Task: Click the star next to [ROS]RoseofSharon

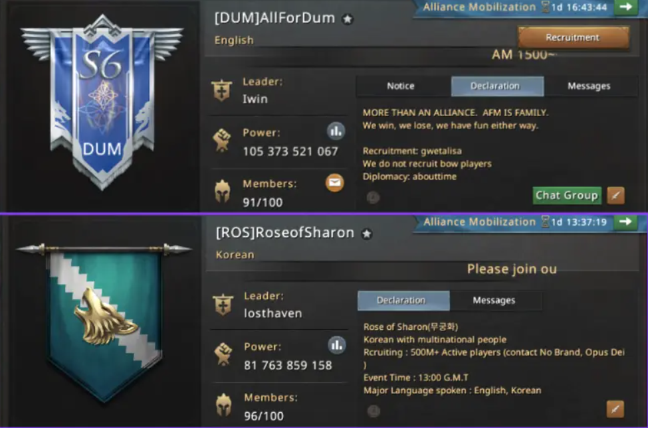Action: (367, 234)
